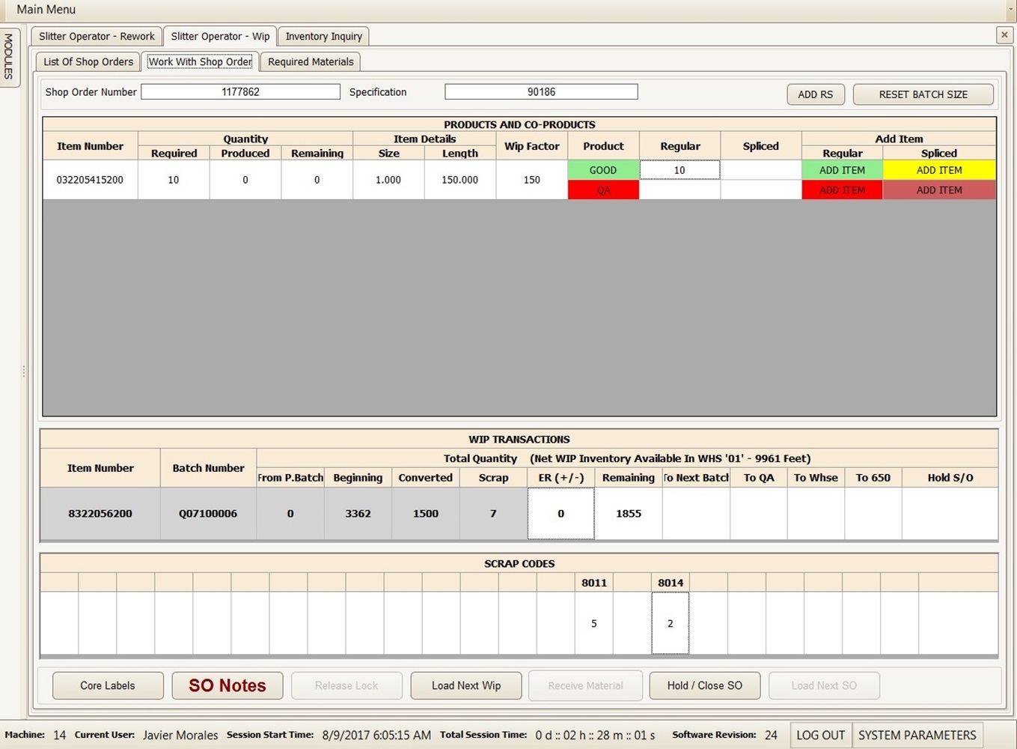The height and width of the screenshot is (749, 1017).
Task: Select the red QA product cell
Action: 603,190
